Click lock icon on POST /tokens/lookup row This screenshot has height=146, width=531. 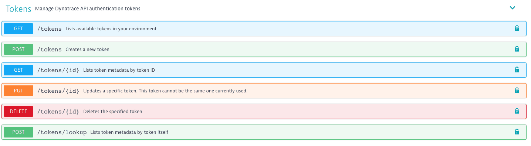click(517, 132)
